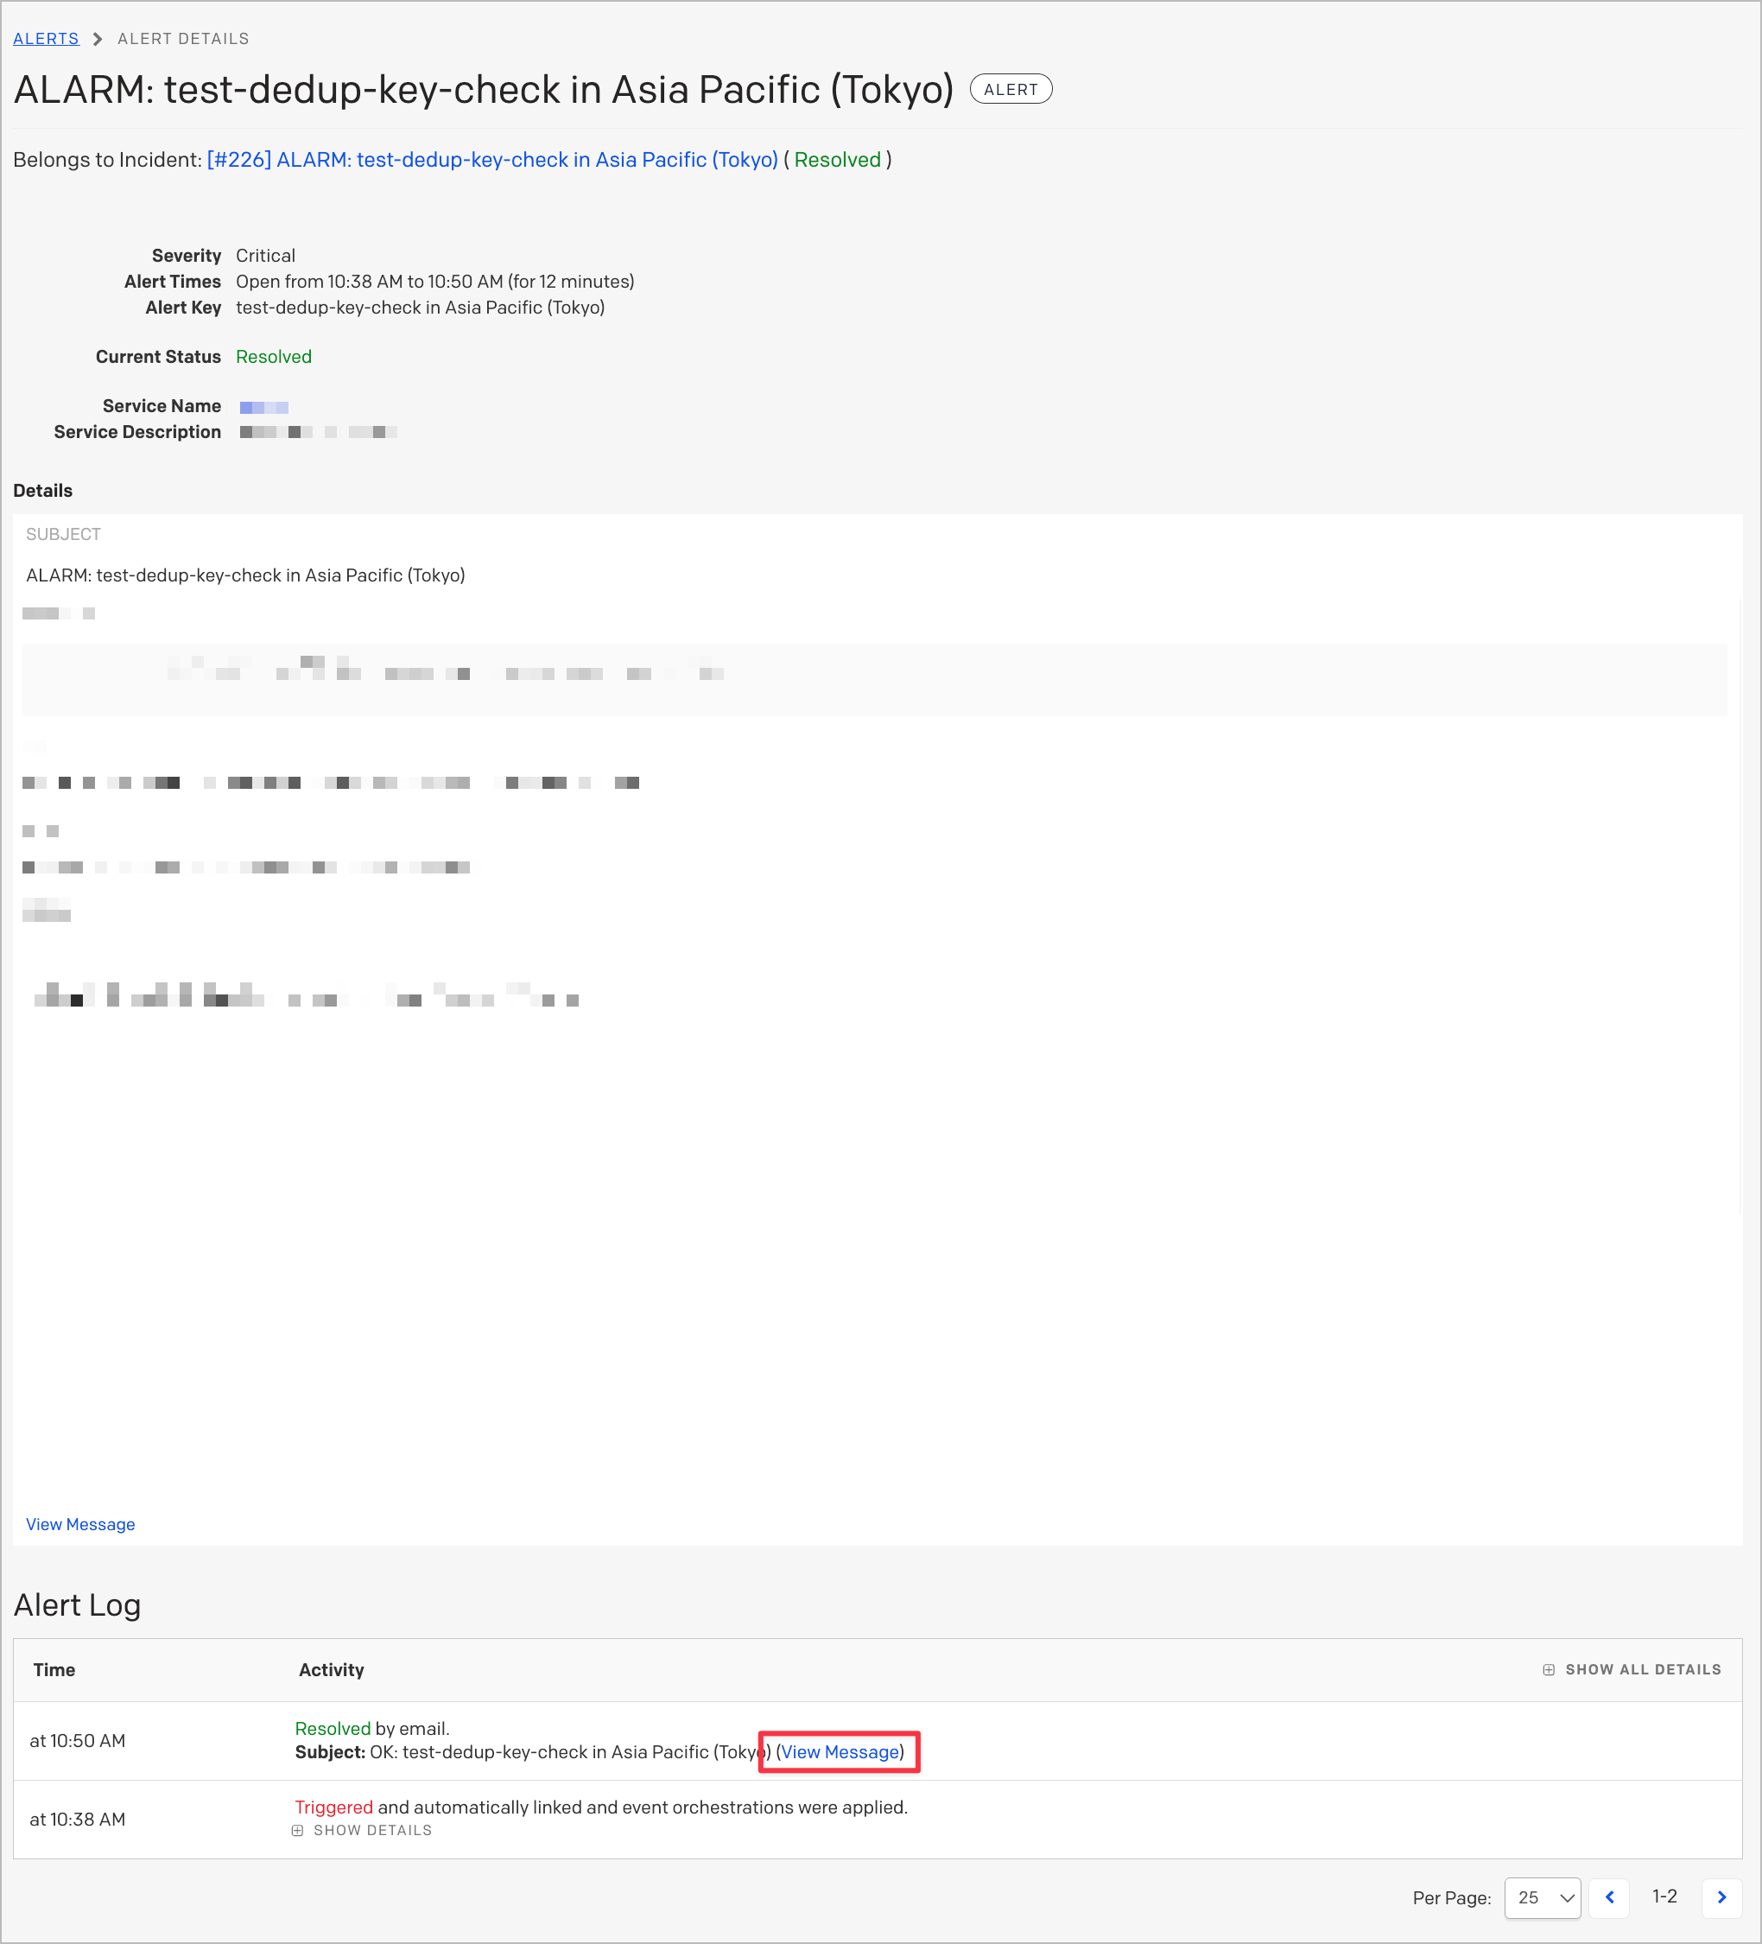The width and height of the screenshot is (1762, 1944).
Task: Click the plus icon beside SHOW ALL DETAILS
Action: (1548, 1669)
